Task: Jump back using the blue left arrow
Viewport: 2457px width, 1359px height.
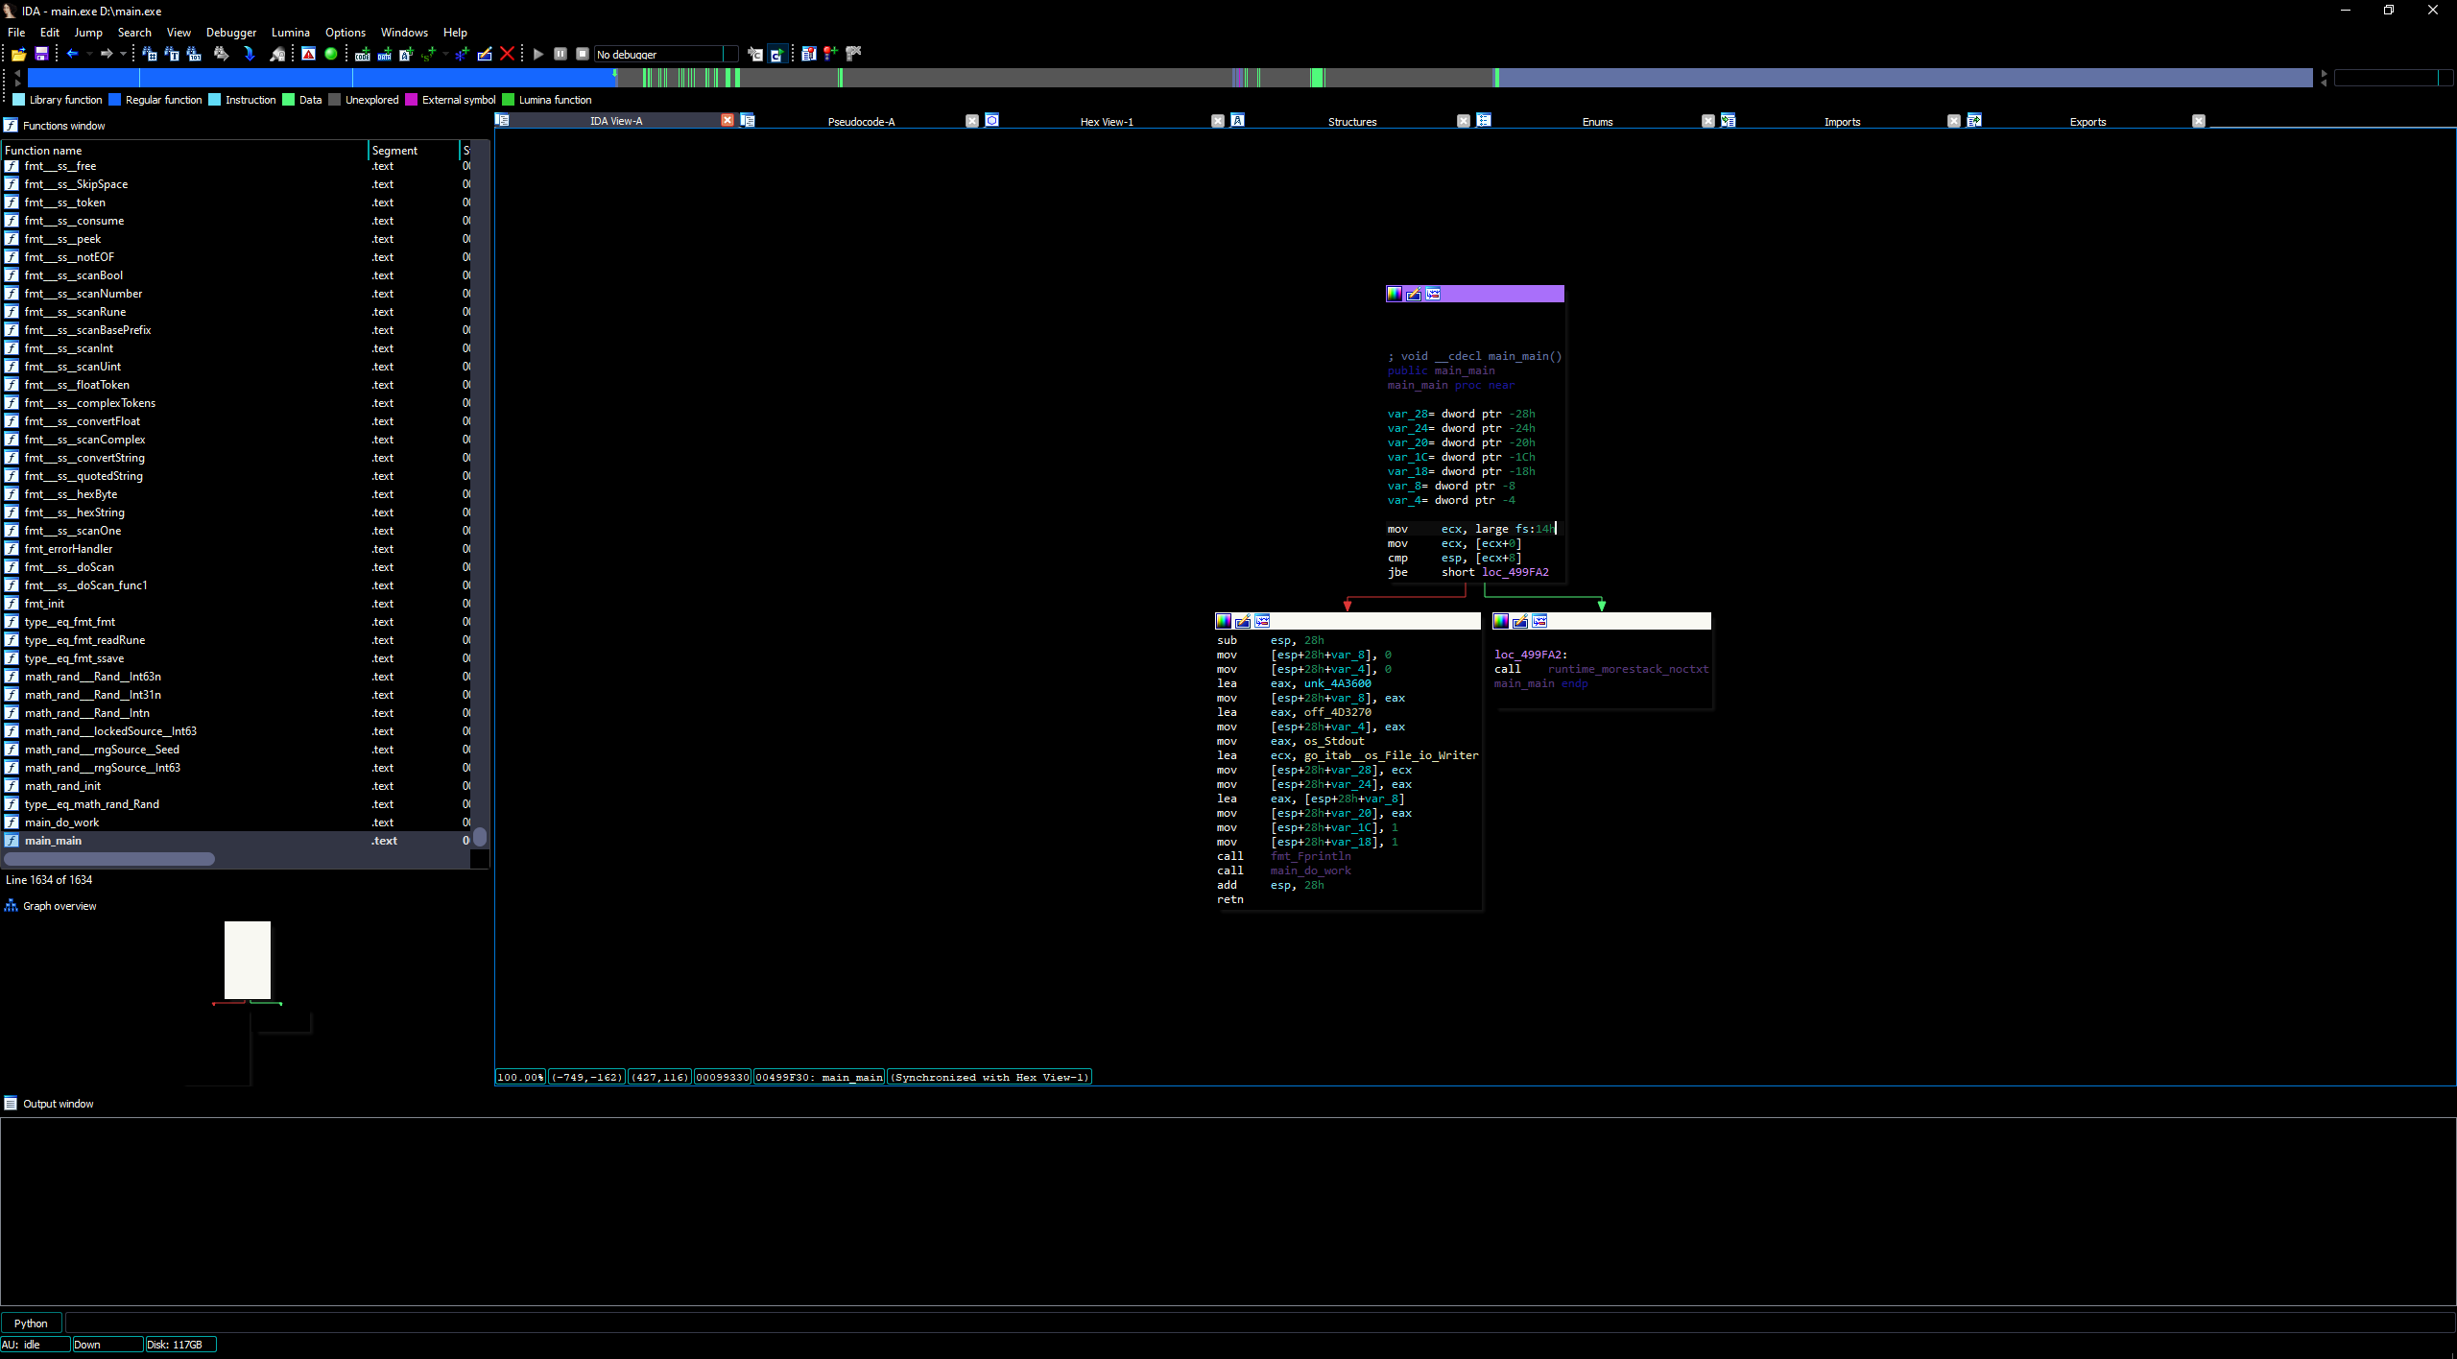Action: tap(72, 54)
